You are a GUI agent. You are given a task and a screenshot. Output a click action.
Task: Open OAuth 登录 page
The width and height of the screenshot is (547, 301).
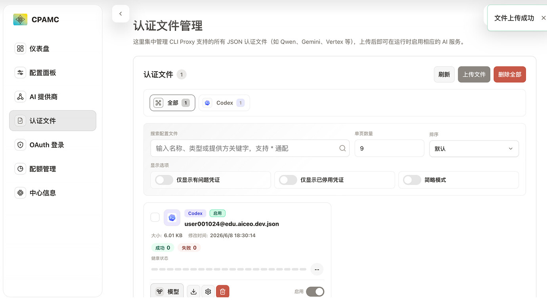click(x=52, y=145)
